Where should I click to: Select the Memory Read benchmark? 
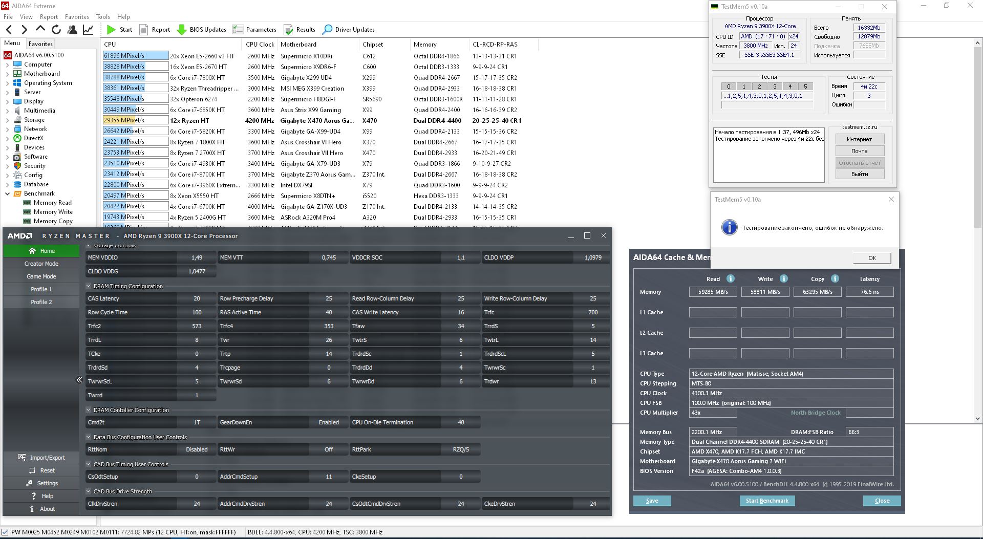(52, 203)
